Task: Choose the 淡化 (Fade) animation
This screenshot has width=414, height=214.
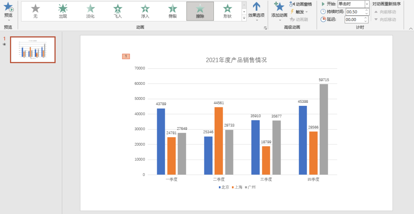Action: [90, 11]
